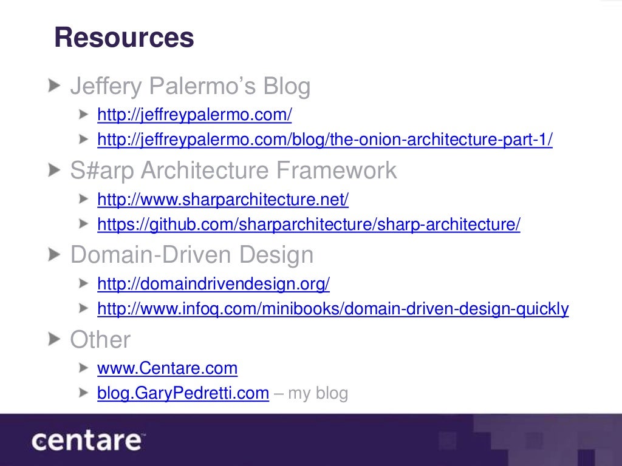Click the Resources slide title
This screenshot has width=622, height=466.
click(124, 38)
